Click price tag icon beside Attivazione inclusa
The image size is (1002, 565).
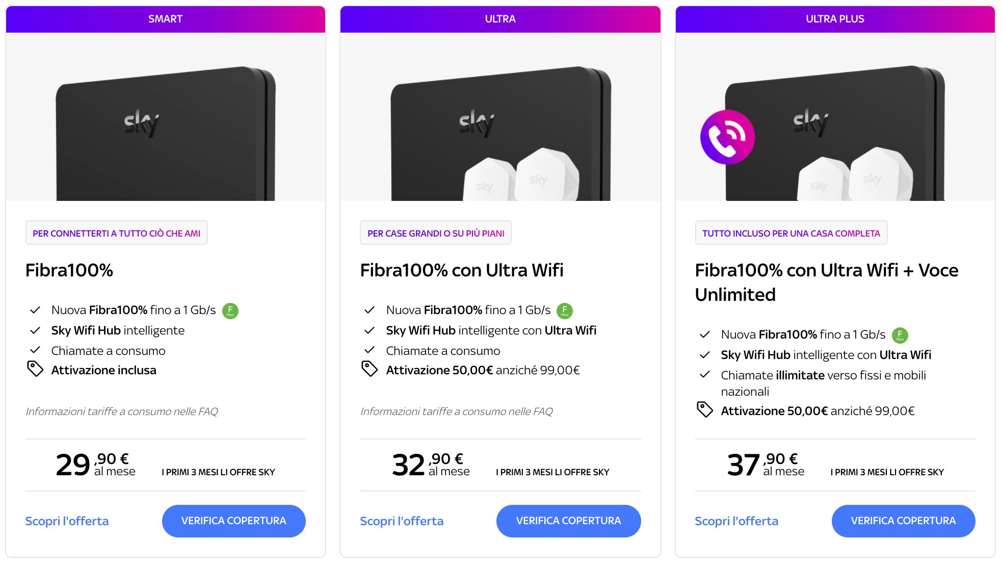(35, 369)
